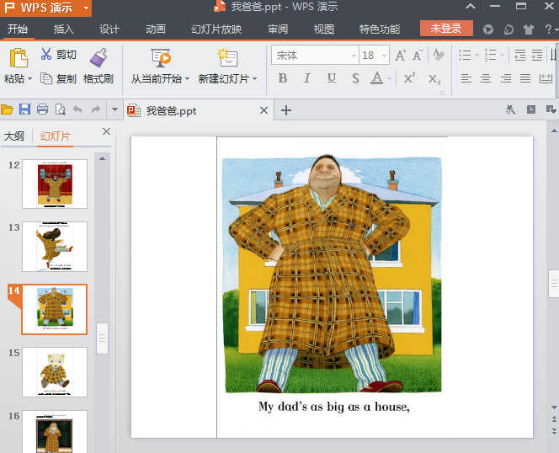Viewport: 559px width, 453px height.
Task: Open the font color A dropdown
Action: 389,79
